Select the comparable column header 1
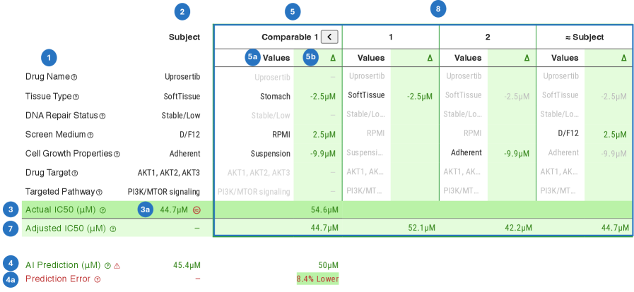The height and width of the screenshot is (292, 634). (x=390, y=37)
